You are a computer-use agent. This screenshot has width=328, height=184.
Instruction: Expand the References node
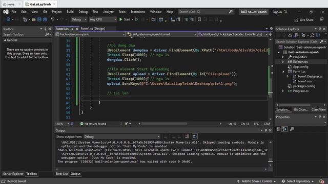[x=283, y=62]
